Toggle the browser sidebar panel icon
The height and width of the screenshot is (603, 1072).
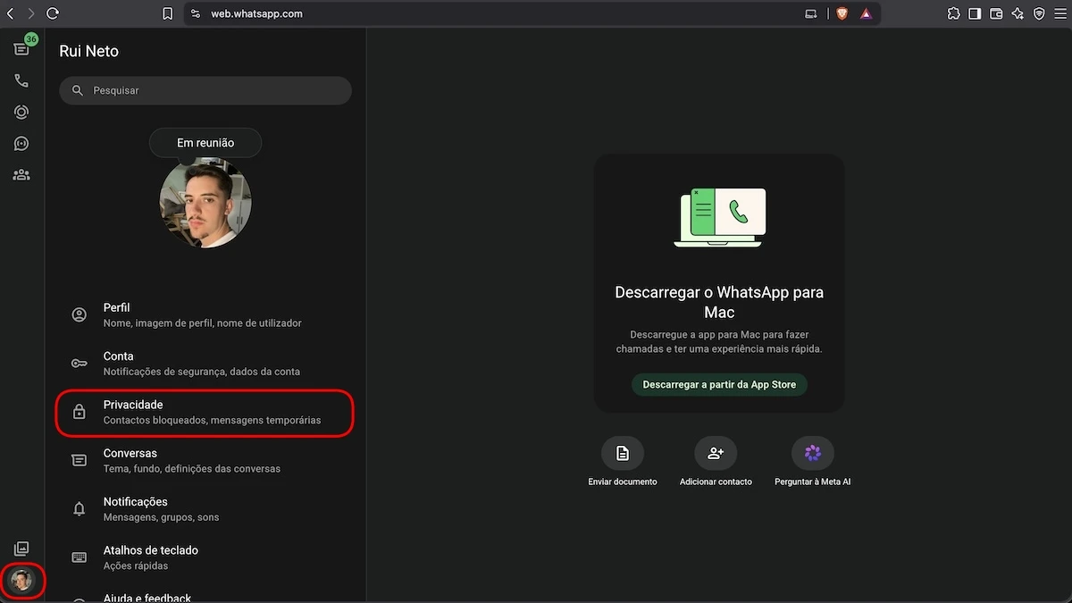975,13
